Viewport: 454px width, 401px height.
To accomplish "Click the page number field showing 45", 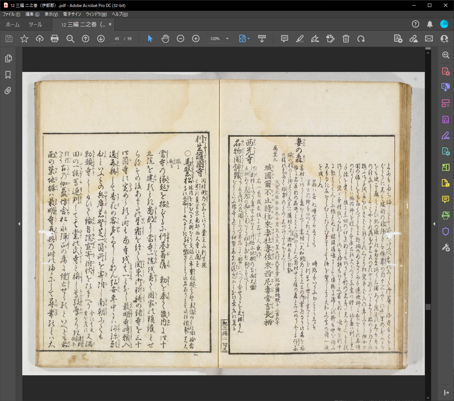I will coord(117,39).
